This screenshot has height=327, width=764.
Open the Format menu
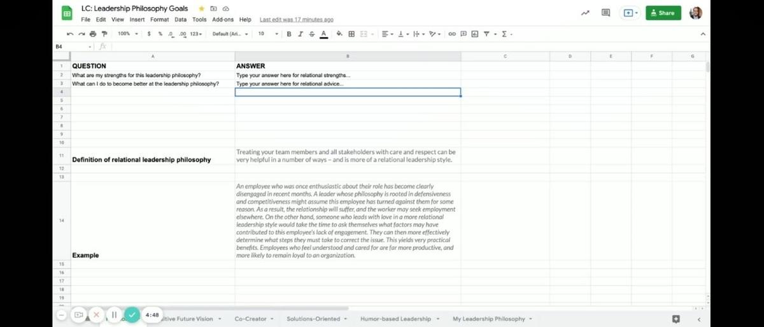tap(159, 20)
